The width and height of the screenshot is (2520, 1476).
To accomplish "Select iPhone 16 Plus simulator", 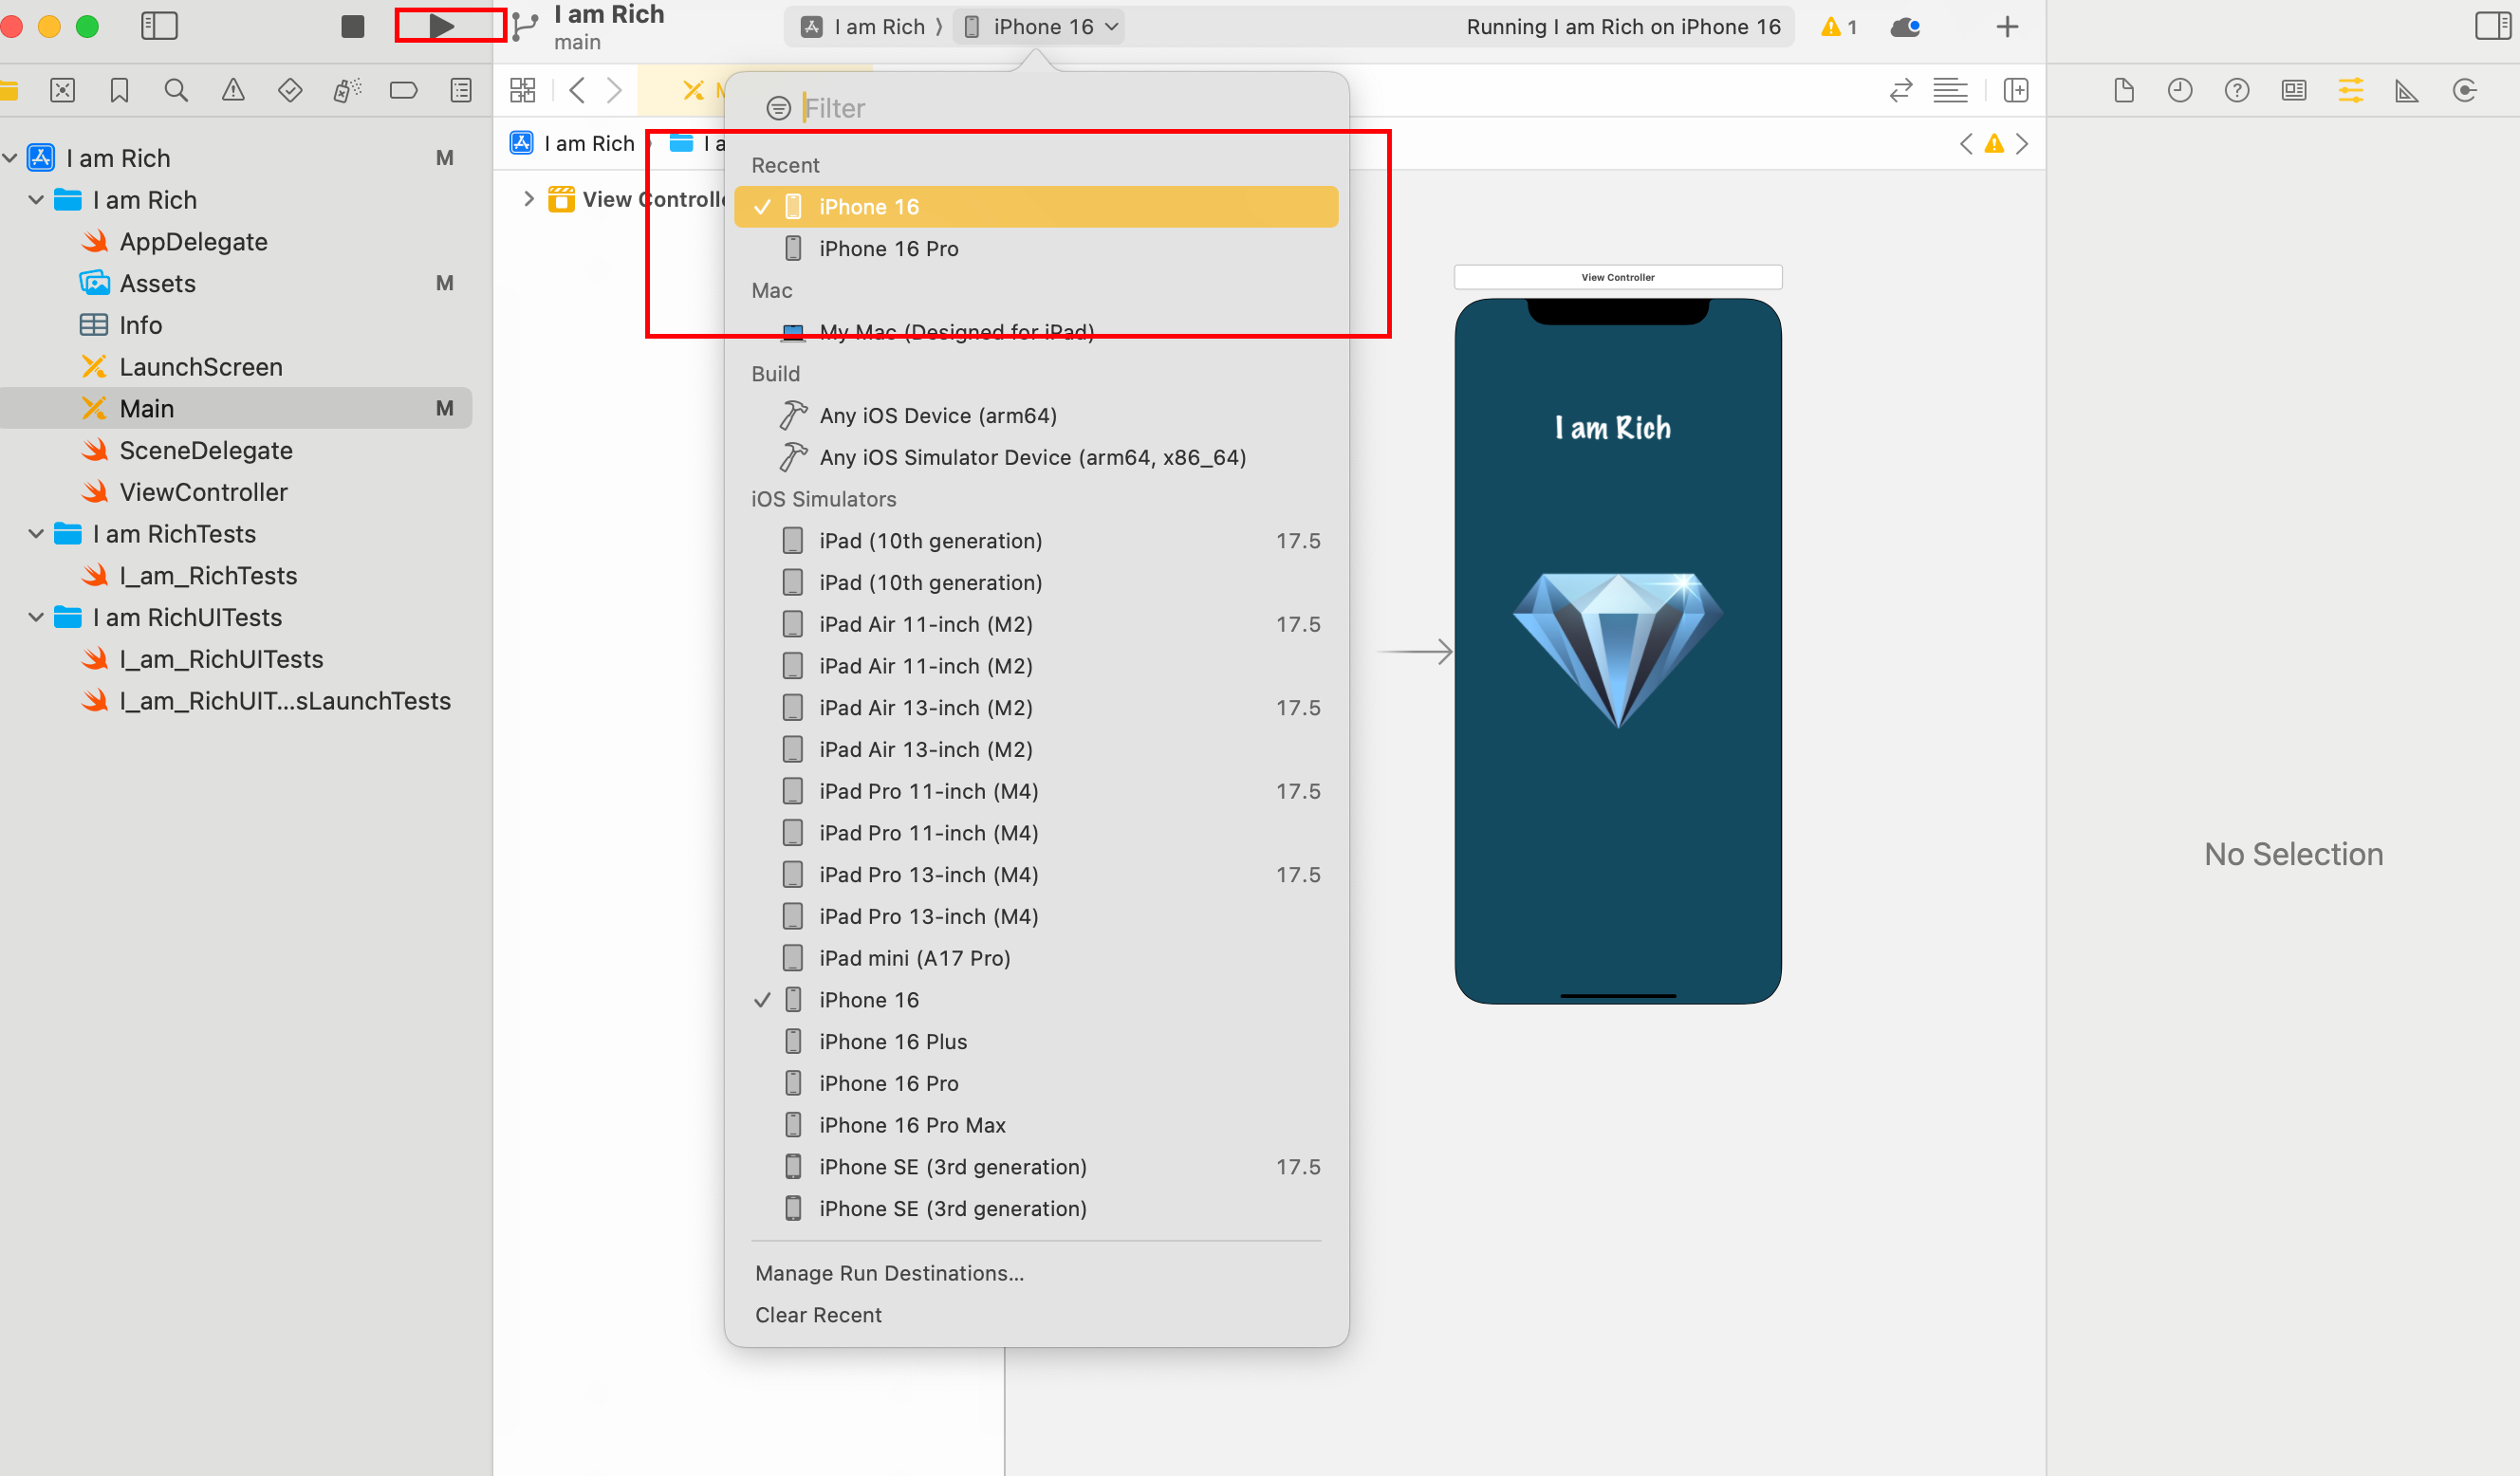I will [897, 1041].
